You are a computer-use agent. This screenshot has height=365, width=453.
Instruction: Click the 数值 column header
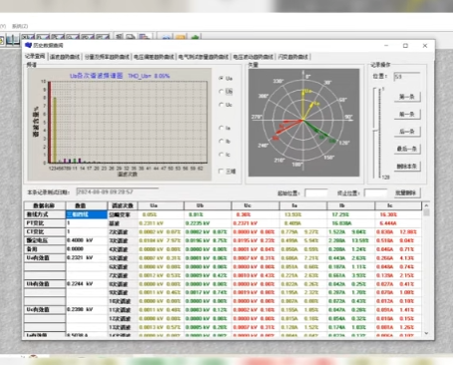pyautogui.click(x=87, y=205)
